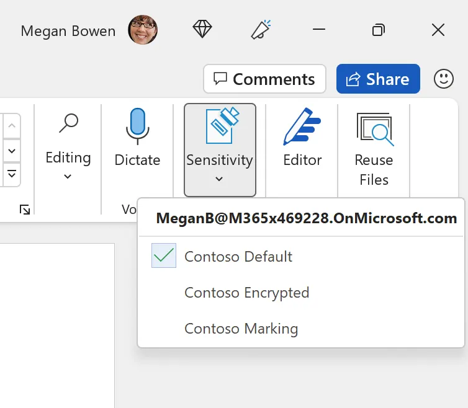This screenshot has width=468, height=408.
Task: Open the Editing search magnifier menu
Action: point(68,146)
